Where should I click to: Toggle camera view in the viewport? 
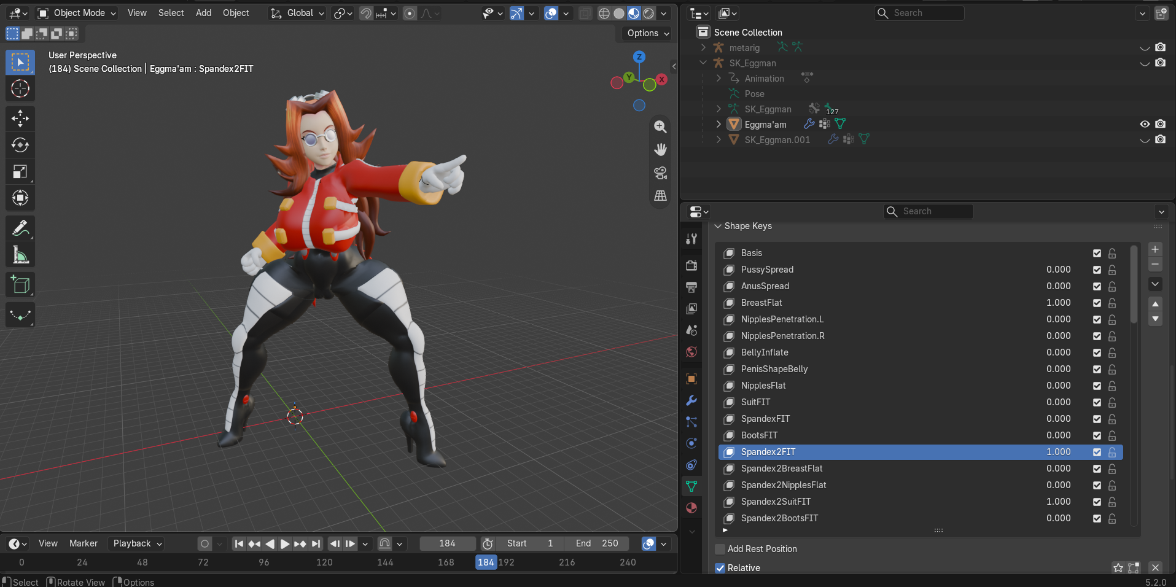(661, 173)
